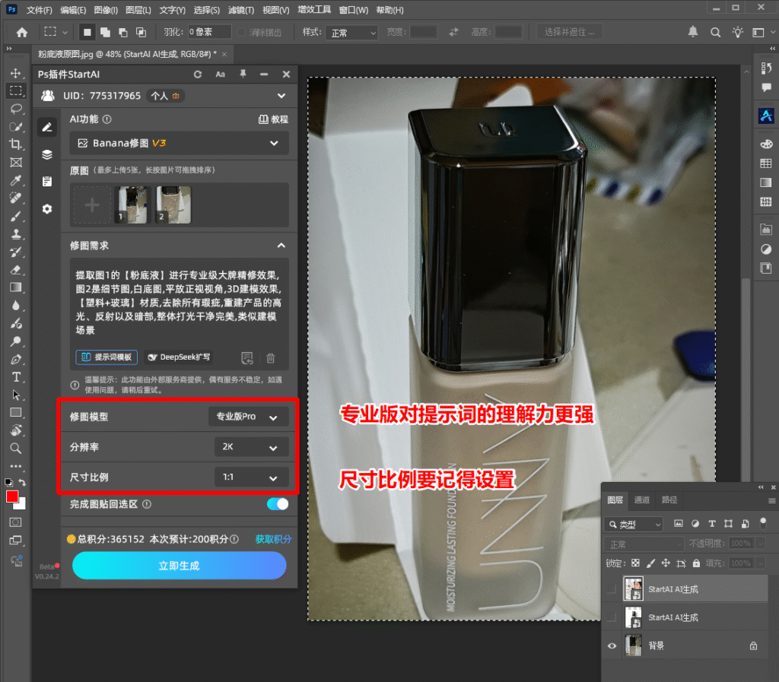779x682 pixels.
Task: Open the 文件(F) menu
Action: [x=39, y=10]
